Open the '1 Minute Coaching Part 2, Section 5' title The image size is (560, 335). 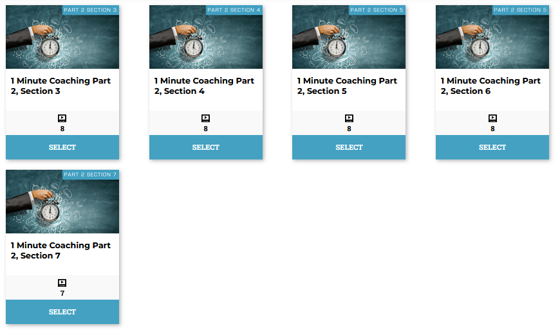pyautogui.click(x=347, y=86)
